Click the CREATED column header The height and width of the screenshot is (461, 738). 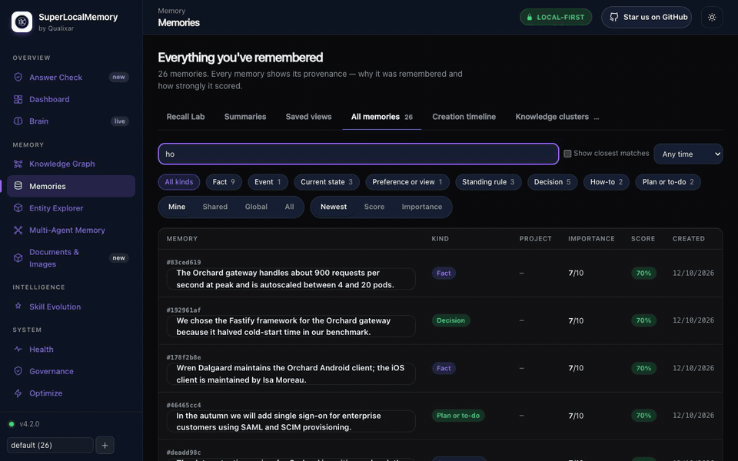tap(689, 238)
